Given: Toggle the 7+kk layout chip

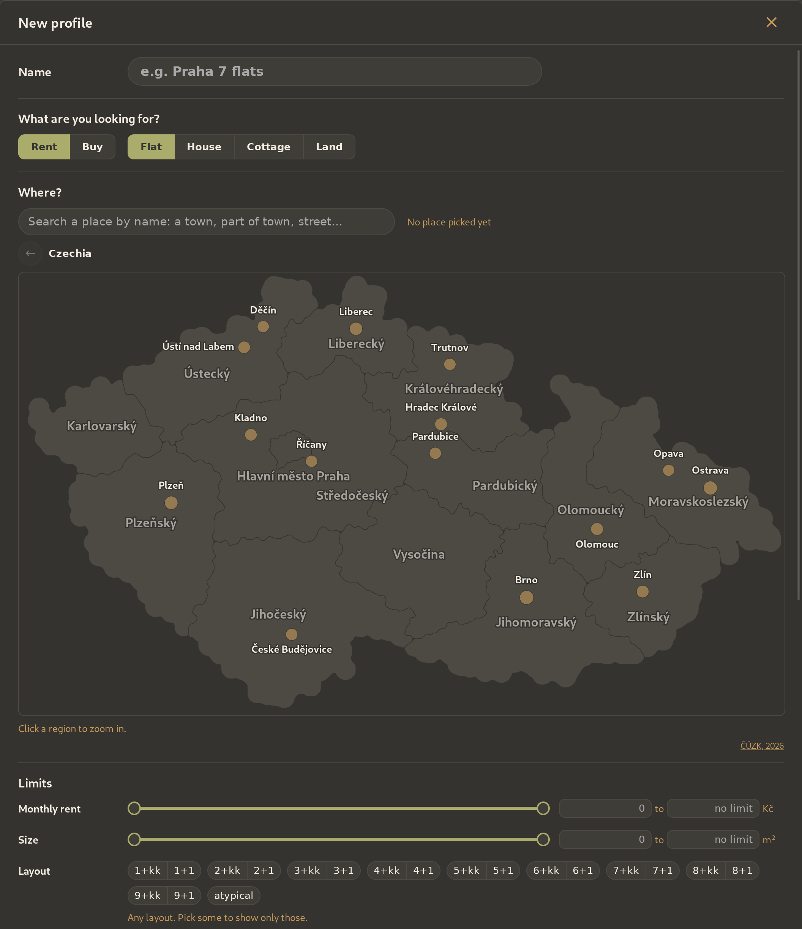Looking at the screenshot, I should pos(626,870).
